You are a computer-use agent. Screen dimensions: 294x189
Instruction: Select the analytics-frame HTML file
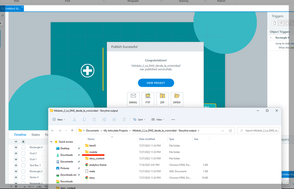98,165
